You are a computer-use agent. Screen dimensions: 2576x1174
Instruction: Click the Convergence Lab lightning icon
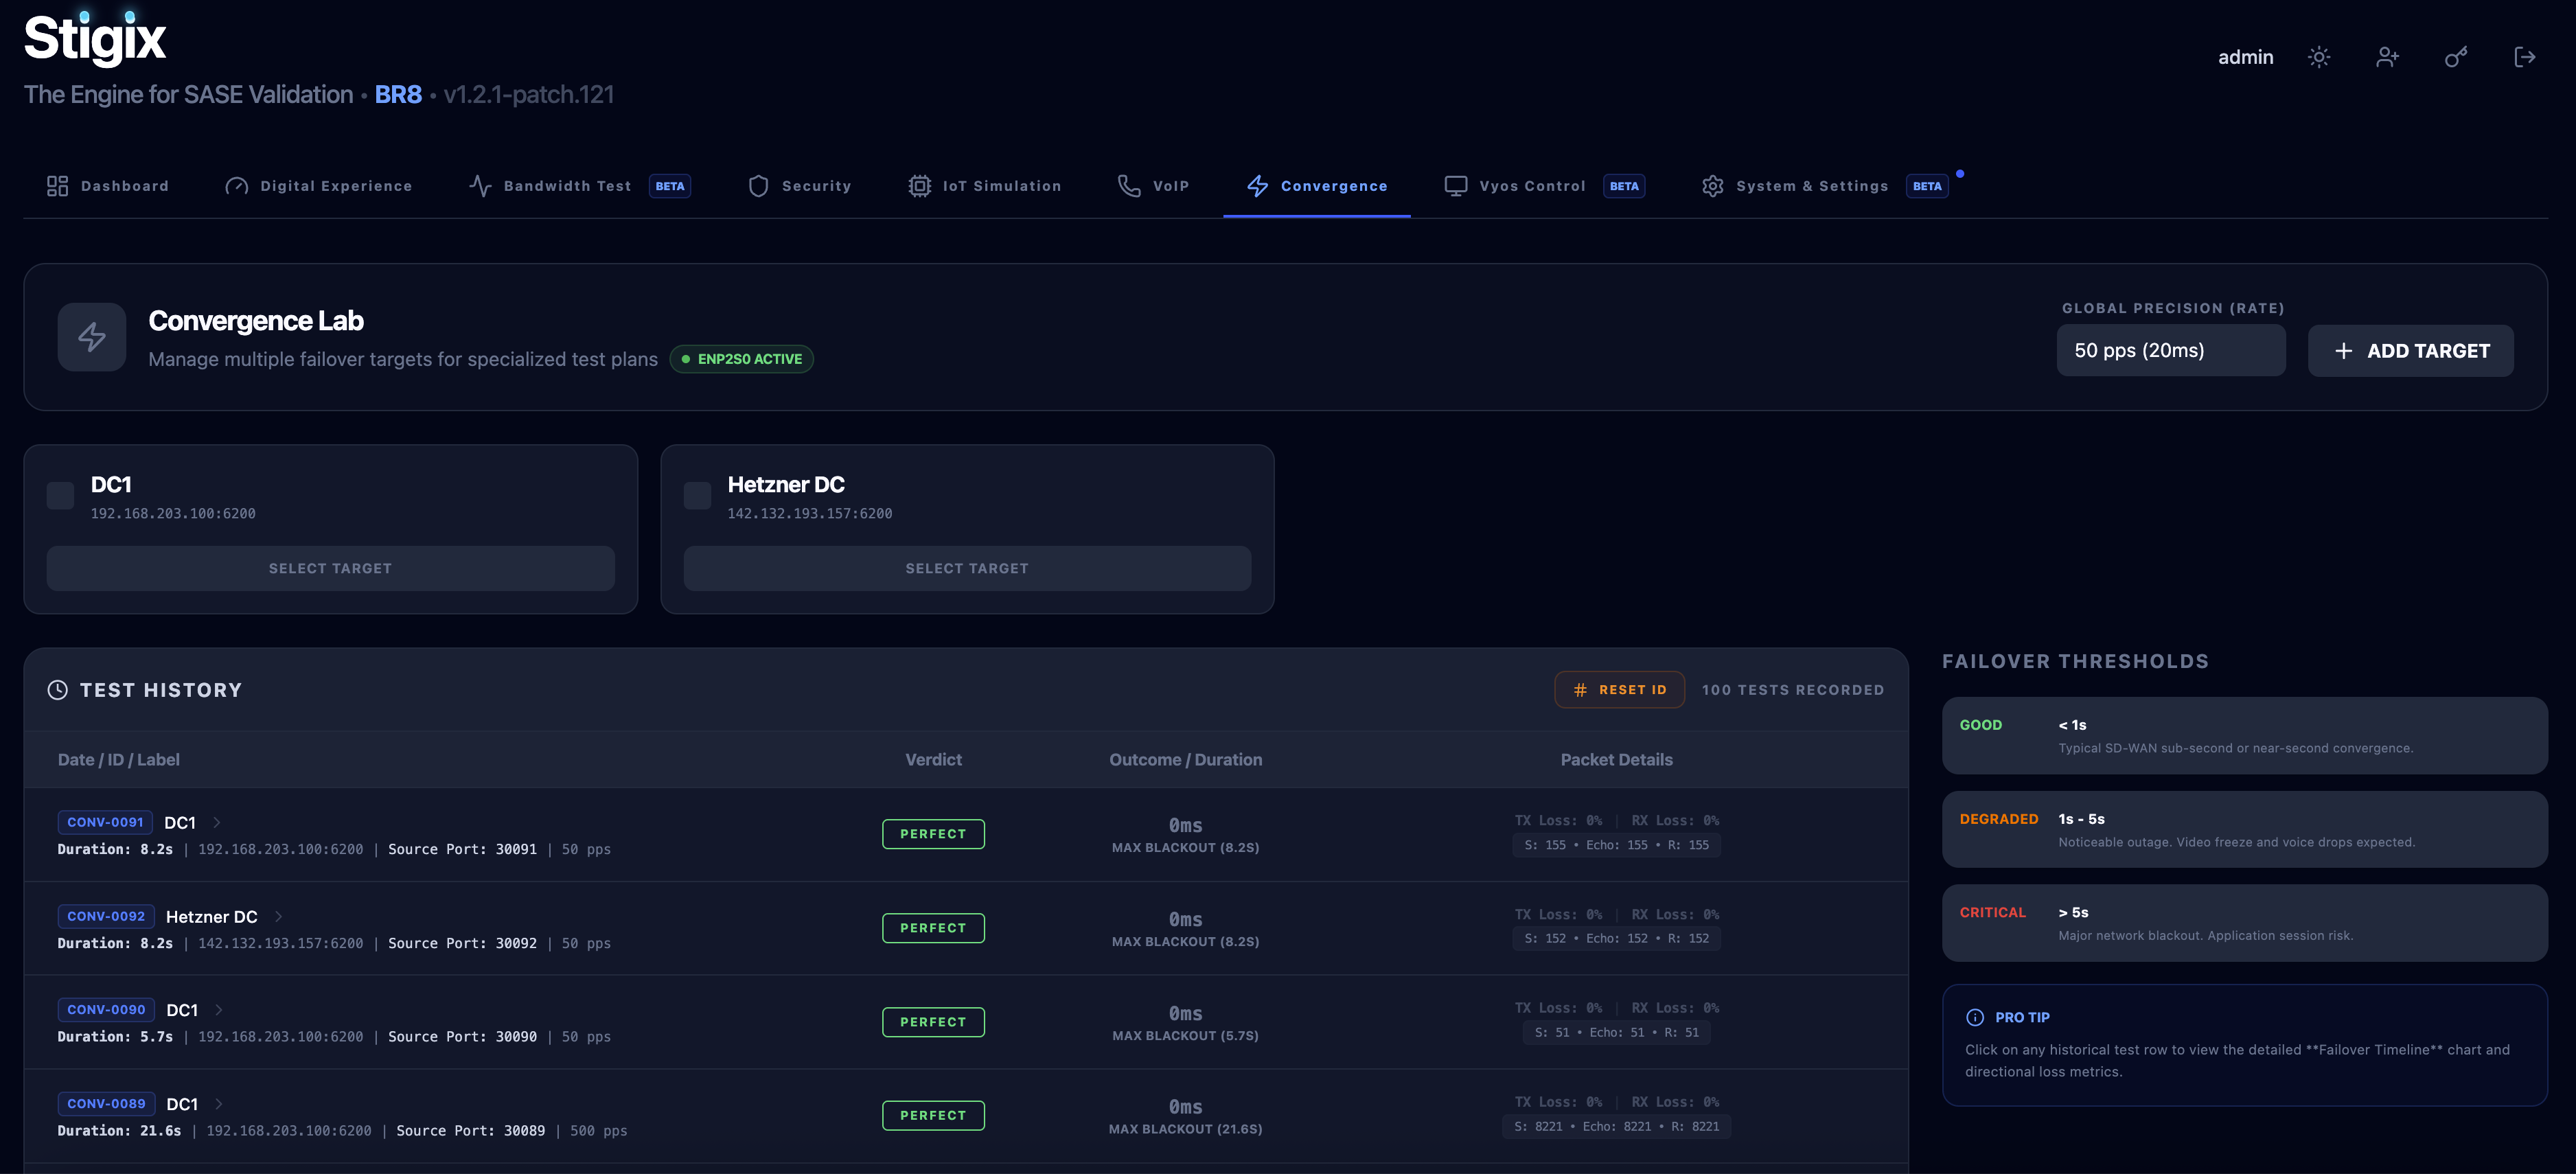92,337
